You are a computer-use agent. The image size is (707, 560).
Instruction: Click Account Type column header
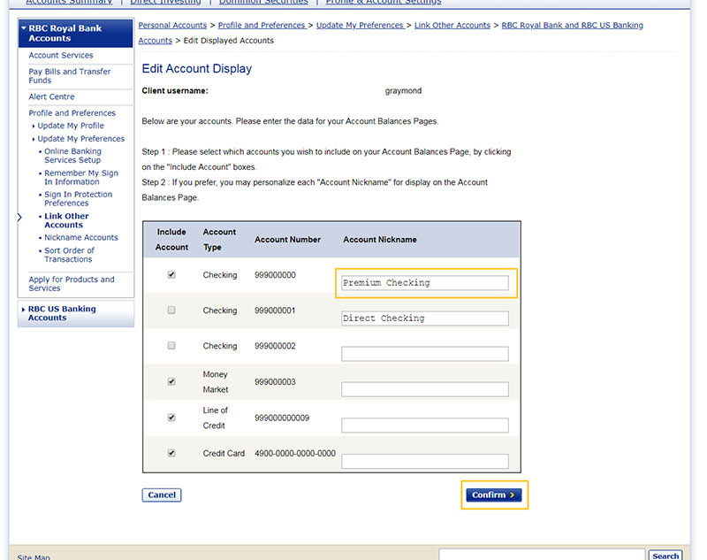(219, 239)
